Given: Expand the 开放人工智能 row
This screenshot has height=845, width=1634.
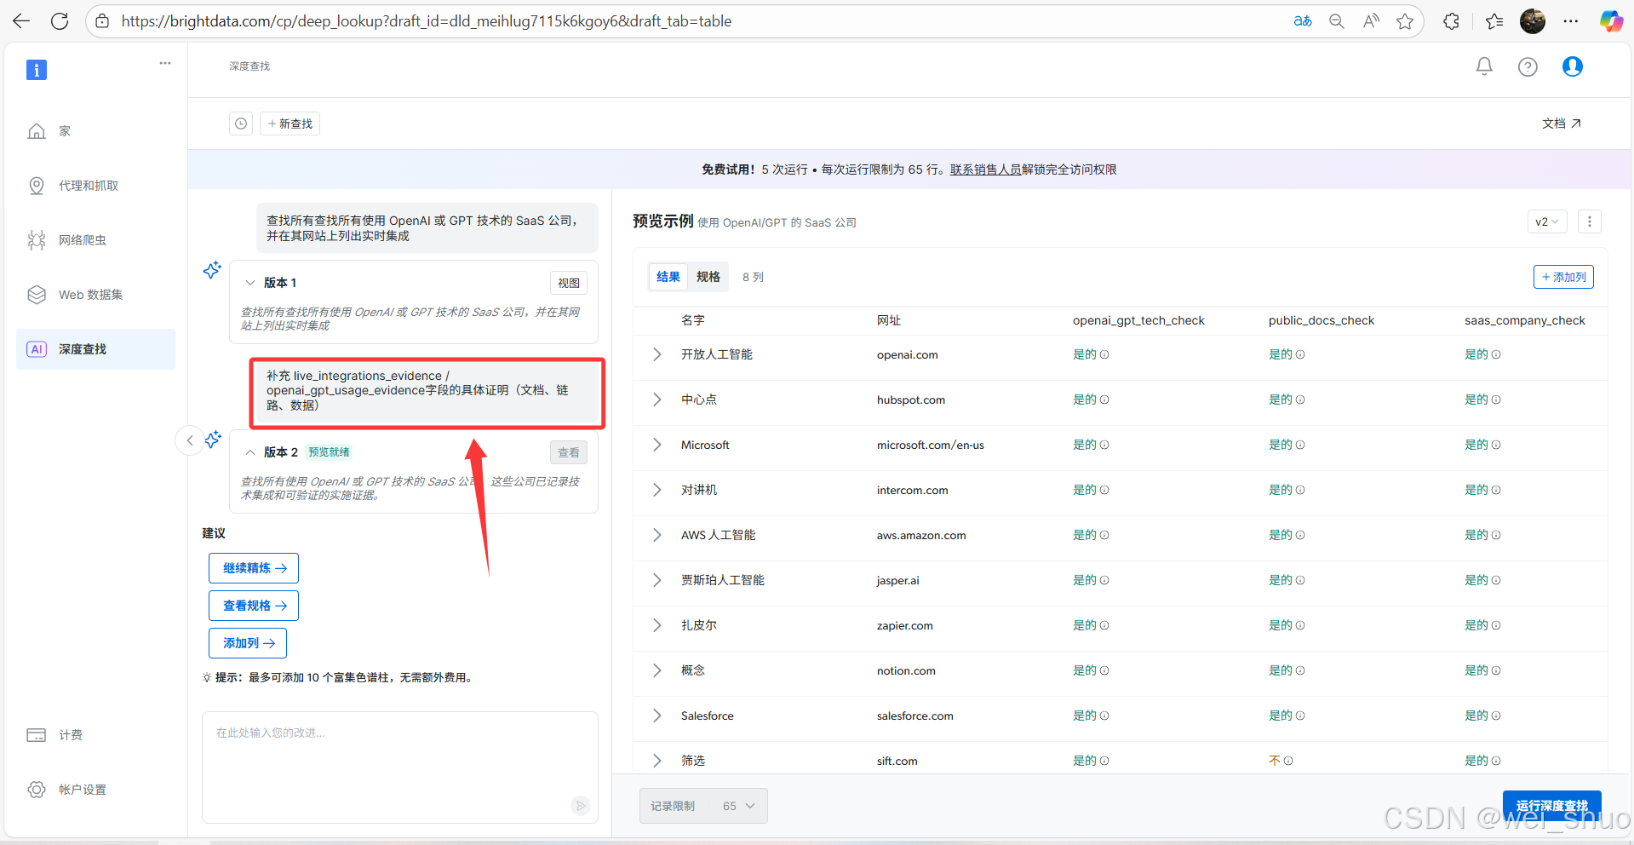Looking at the screenshot, I should click(x=656, y=354).
